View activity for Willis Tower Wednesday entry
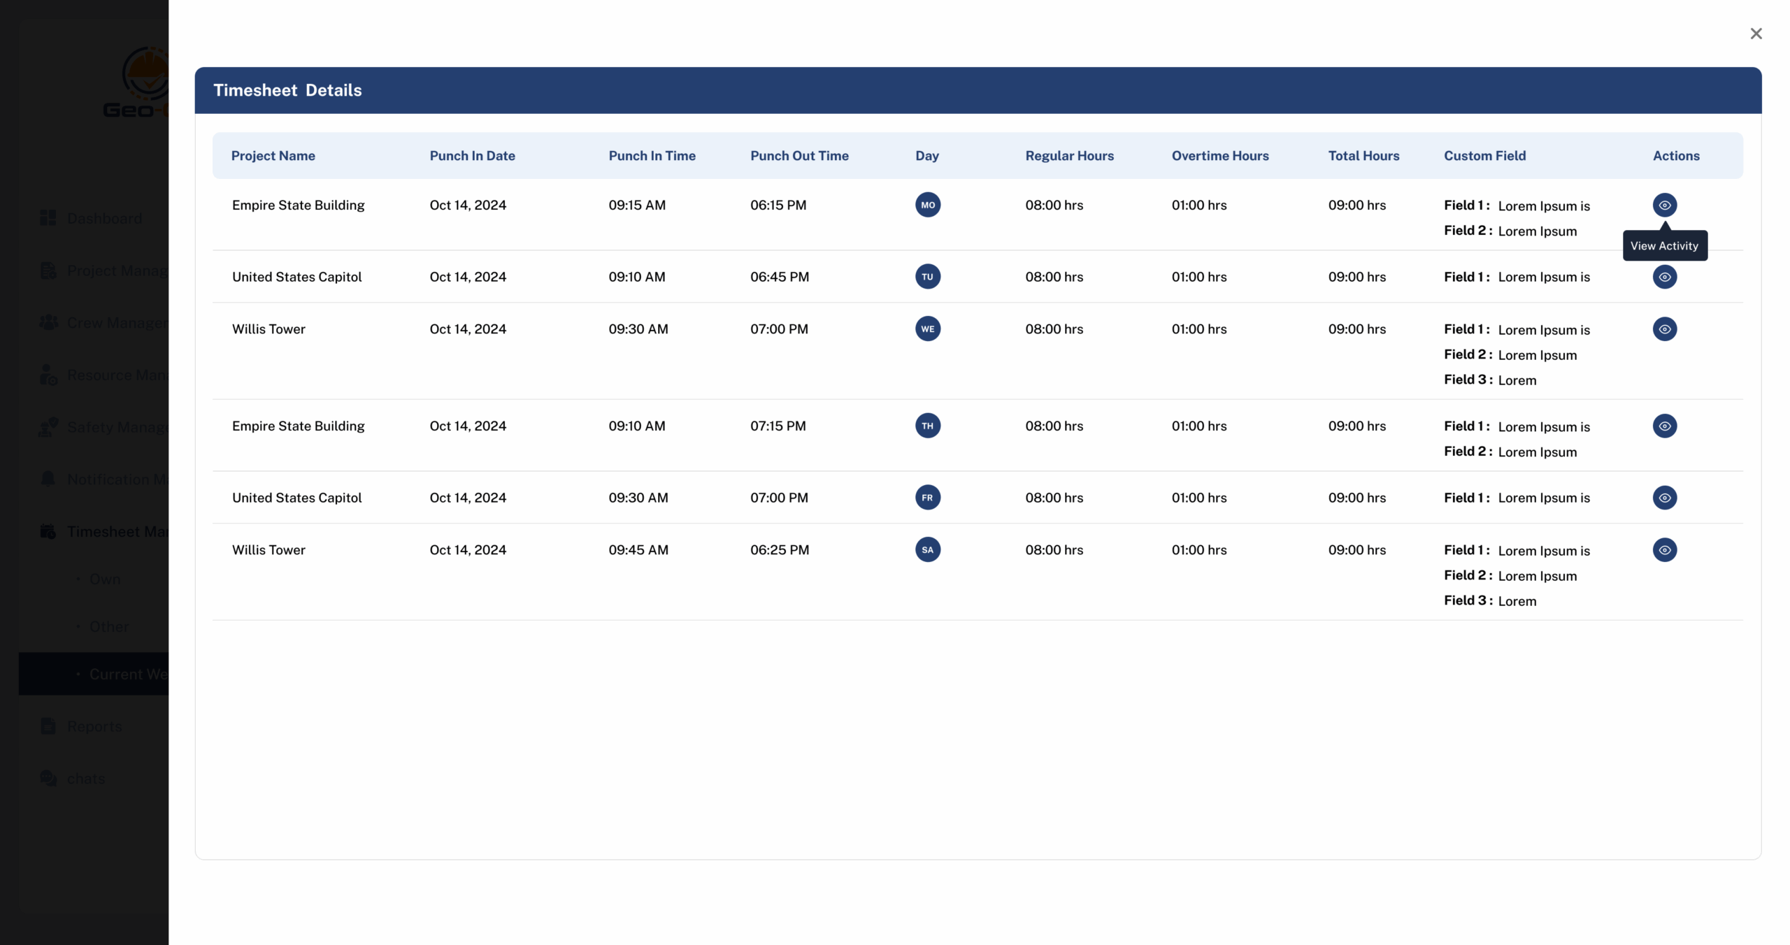The image size is (1790, 945). click(x=1665, y=329)
